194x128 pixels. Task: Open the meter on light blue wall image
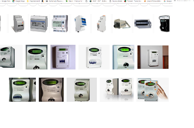tap(123, 57)
